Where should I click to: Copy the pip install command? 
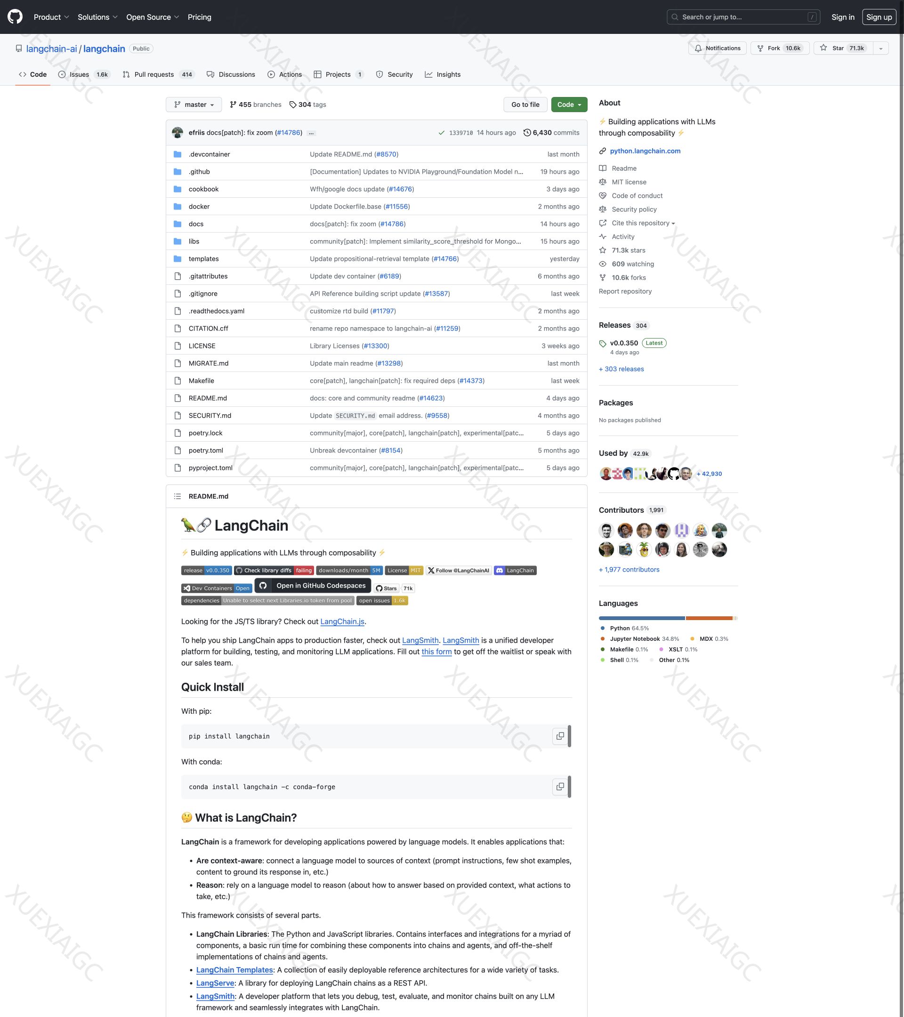pos(560,736)
